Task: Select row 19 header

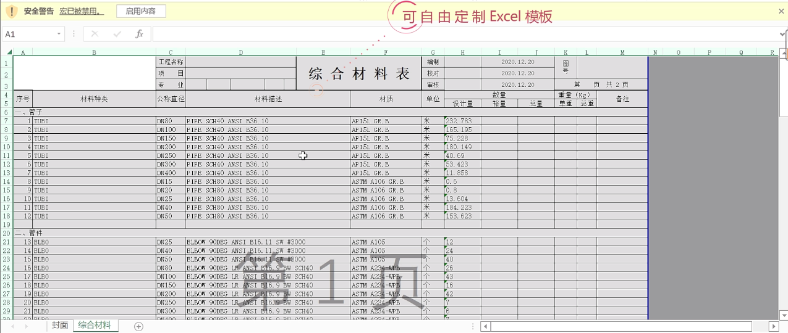Action: tap(6, 224)
